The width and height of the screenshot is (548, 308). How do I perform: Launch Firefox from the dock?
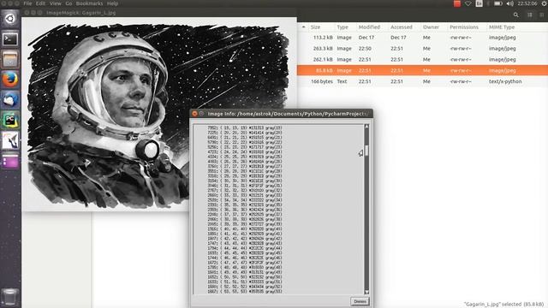10,80
